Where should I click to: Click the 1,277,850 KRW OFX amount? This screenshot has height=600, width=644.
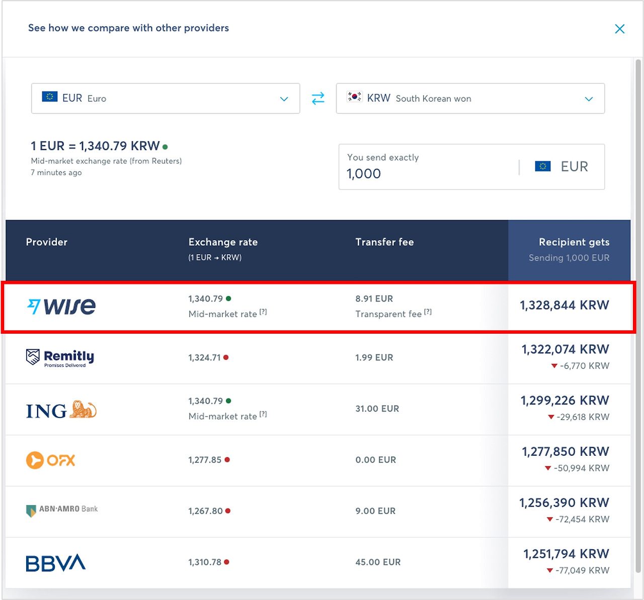(566, 452)
